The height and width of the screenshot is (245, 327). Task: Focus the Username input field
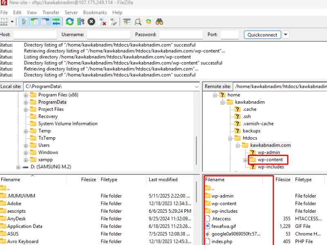coord(109,35)
